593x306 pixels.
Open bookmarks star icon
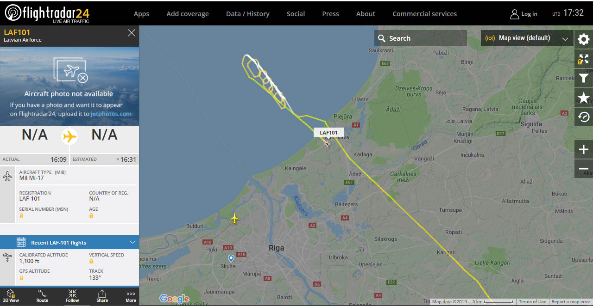point(584,98)
